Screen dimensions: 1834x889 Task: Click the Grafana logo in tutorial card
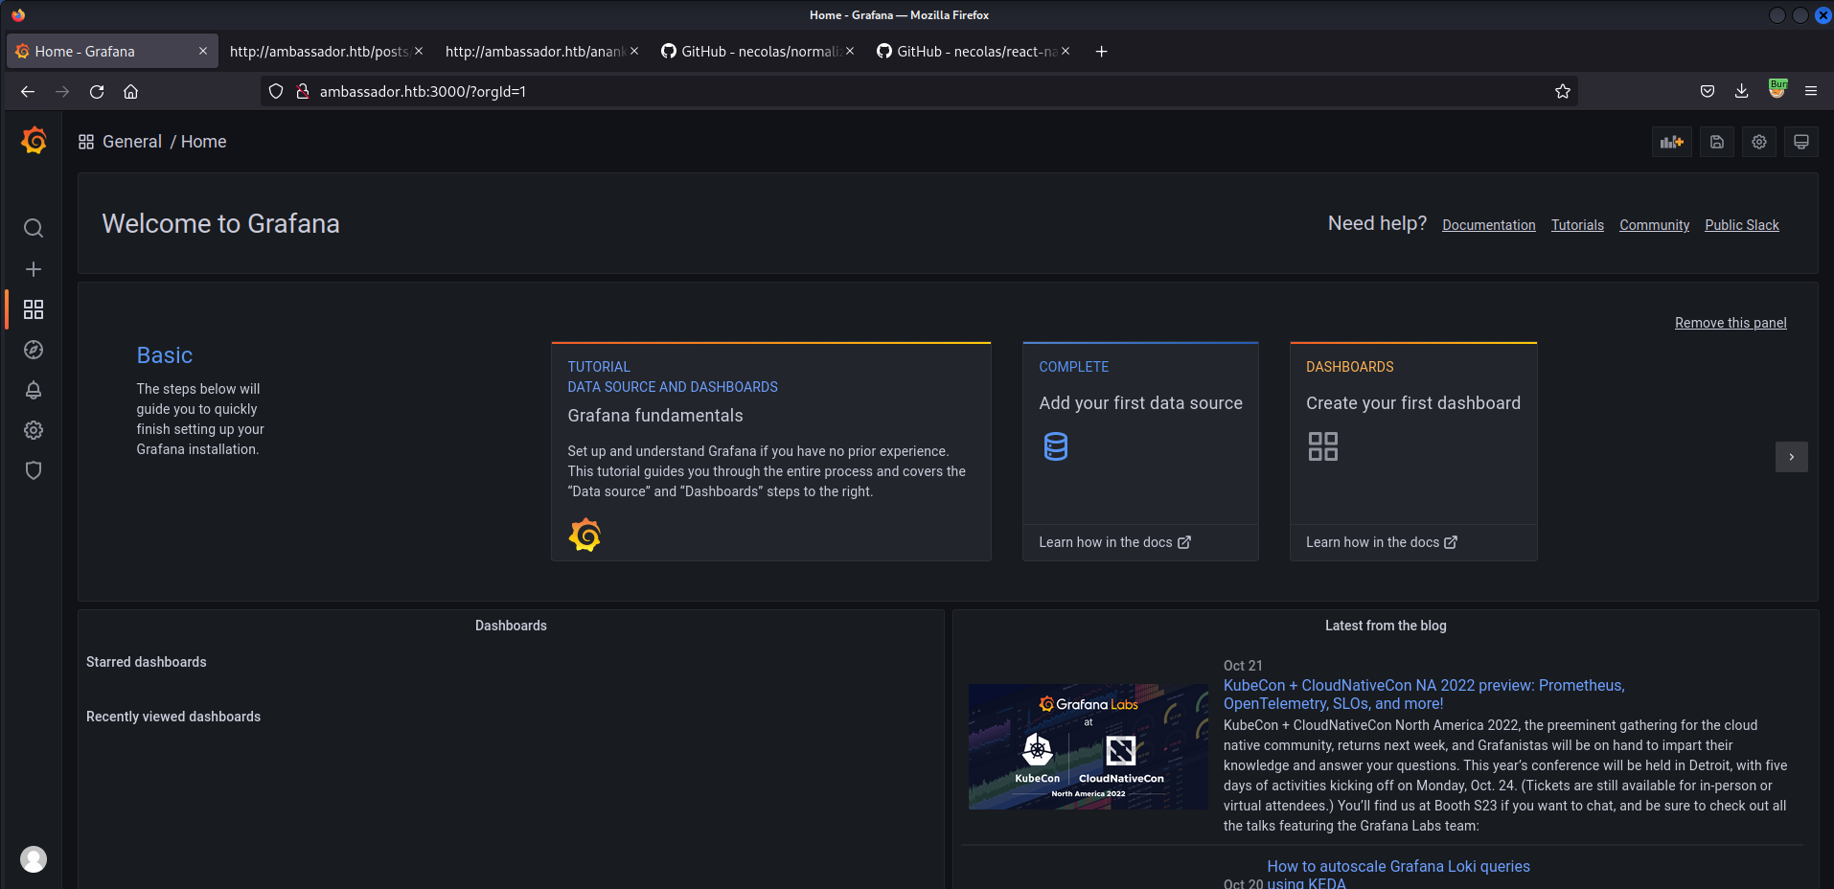click(x=585, y=535)
